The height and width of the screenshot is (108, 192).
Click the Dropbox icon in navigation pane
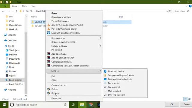[5, 35]
